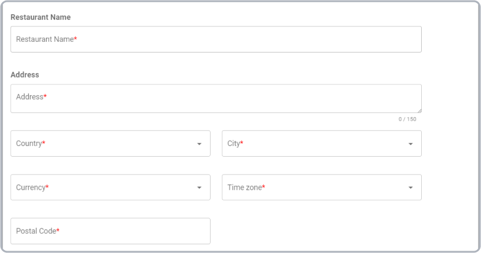The height and width of the screenshot is (253, 481).
Task: Click the Time zone caret icon
Action: pos(410,188)
